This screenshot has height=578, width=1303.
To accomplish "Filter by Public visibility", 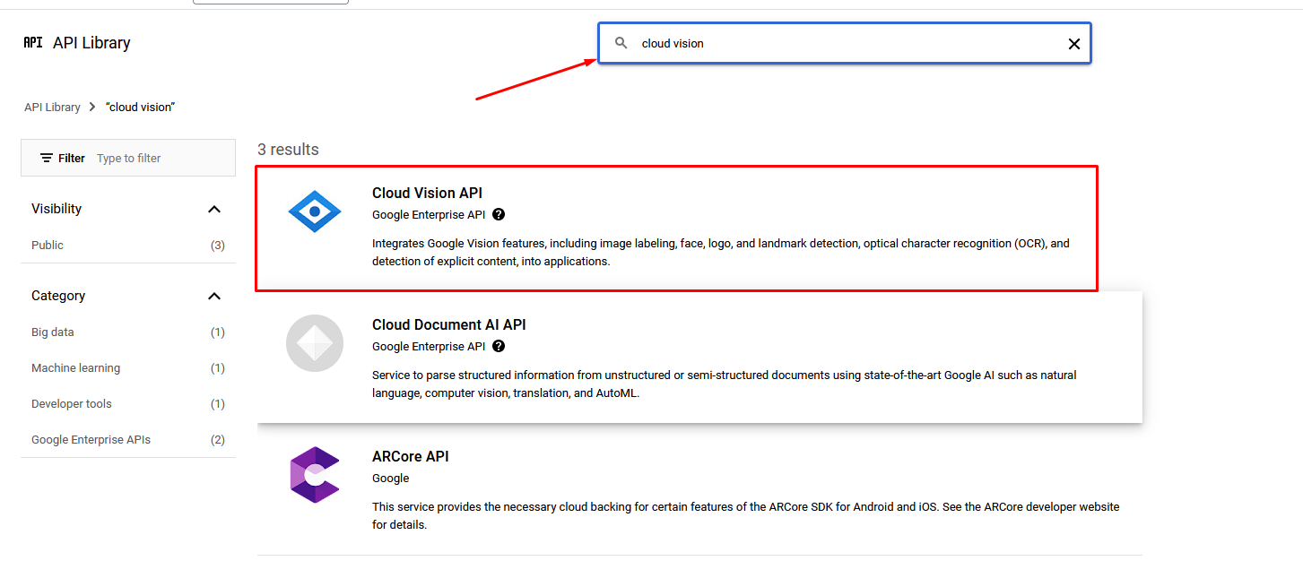I will (x=48, y=245).
